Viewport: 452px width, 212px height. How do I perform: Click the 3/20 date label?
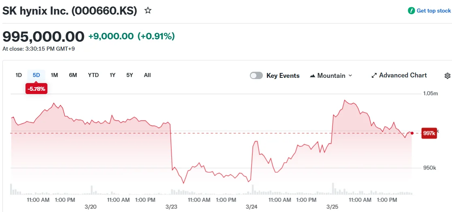[x=90, y=207]
